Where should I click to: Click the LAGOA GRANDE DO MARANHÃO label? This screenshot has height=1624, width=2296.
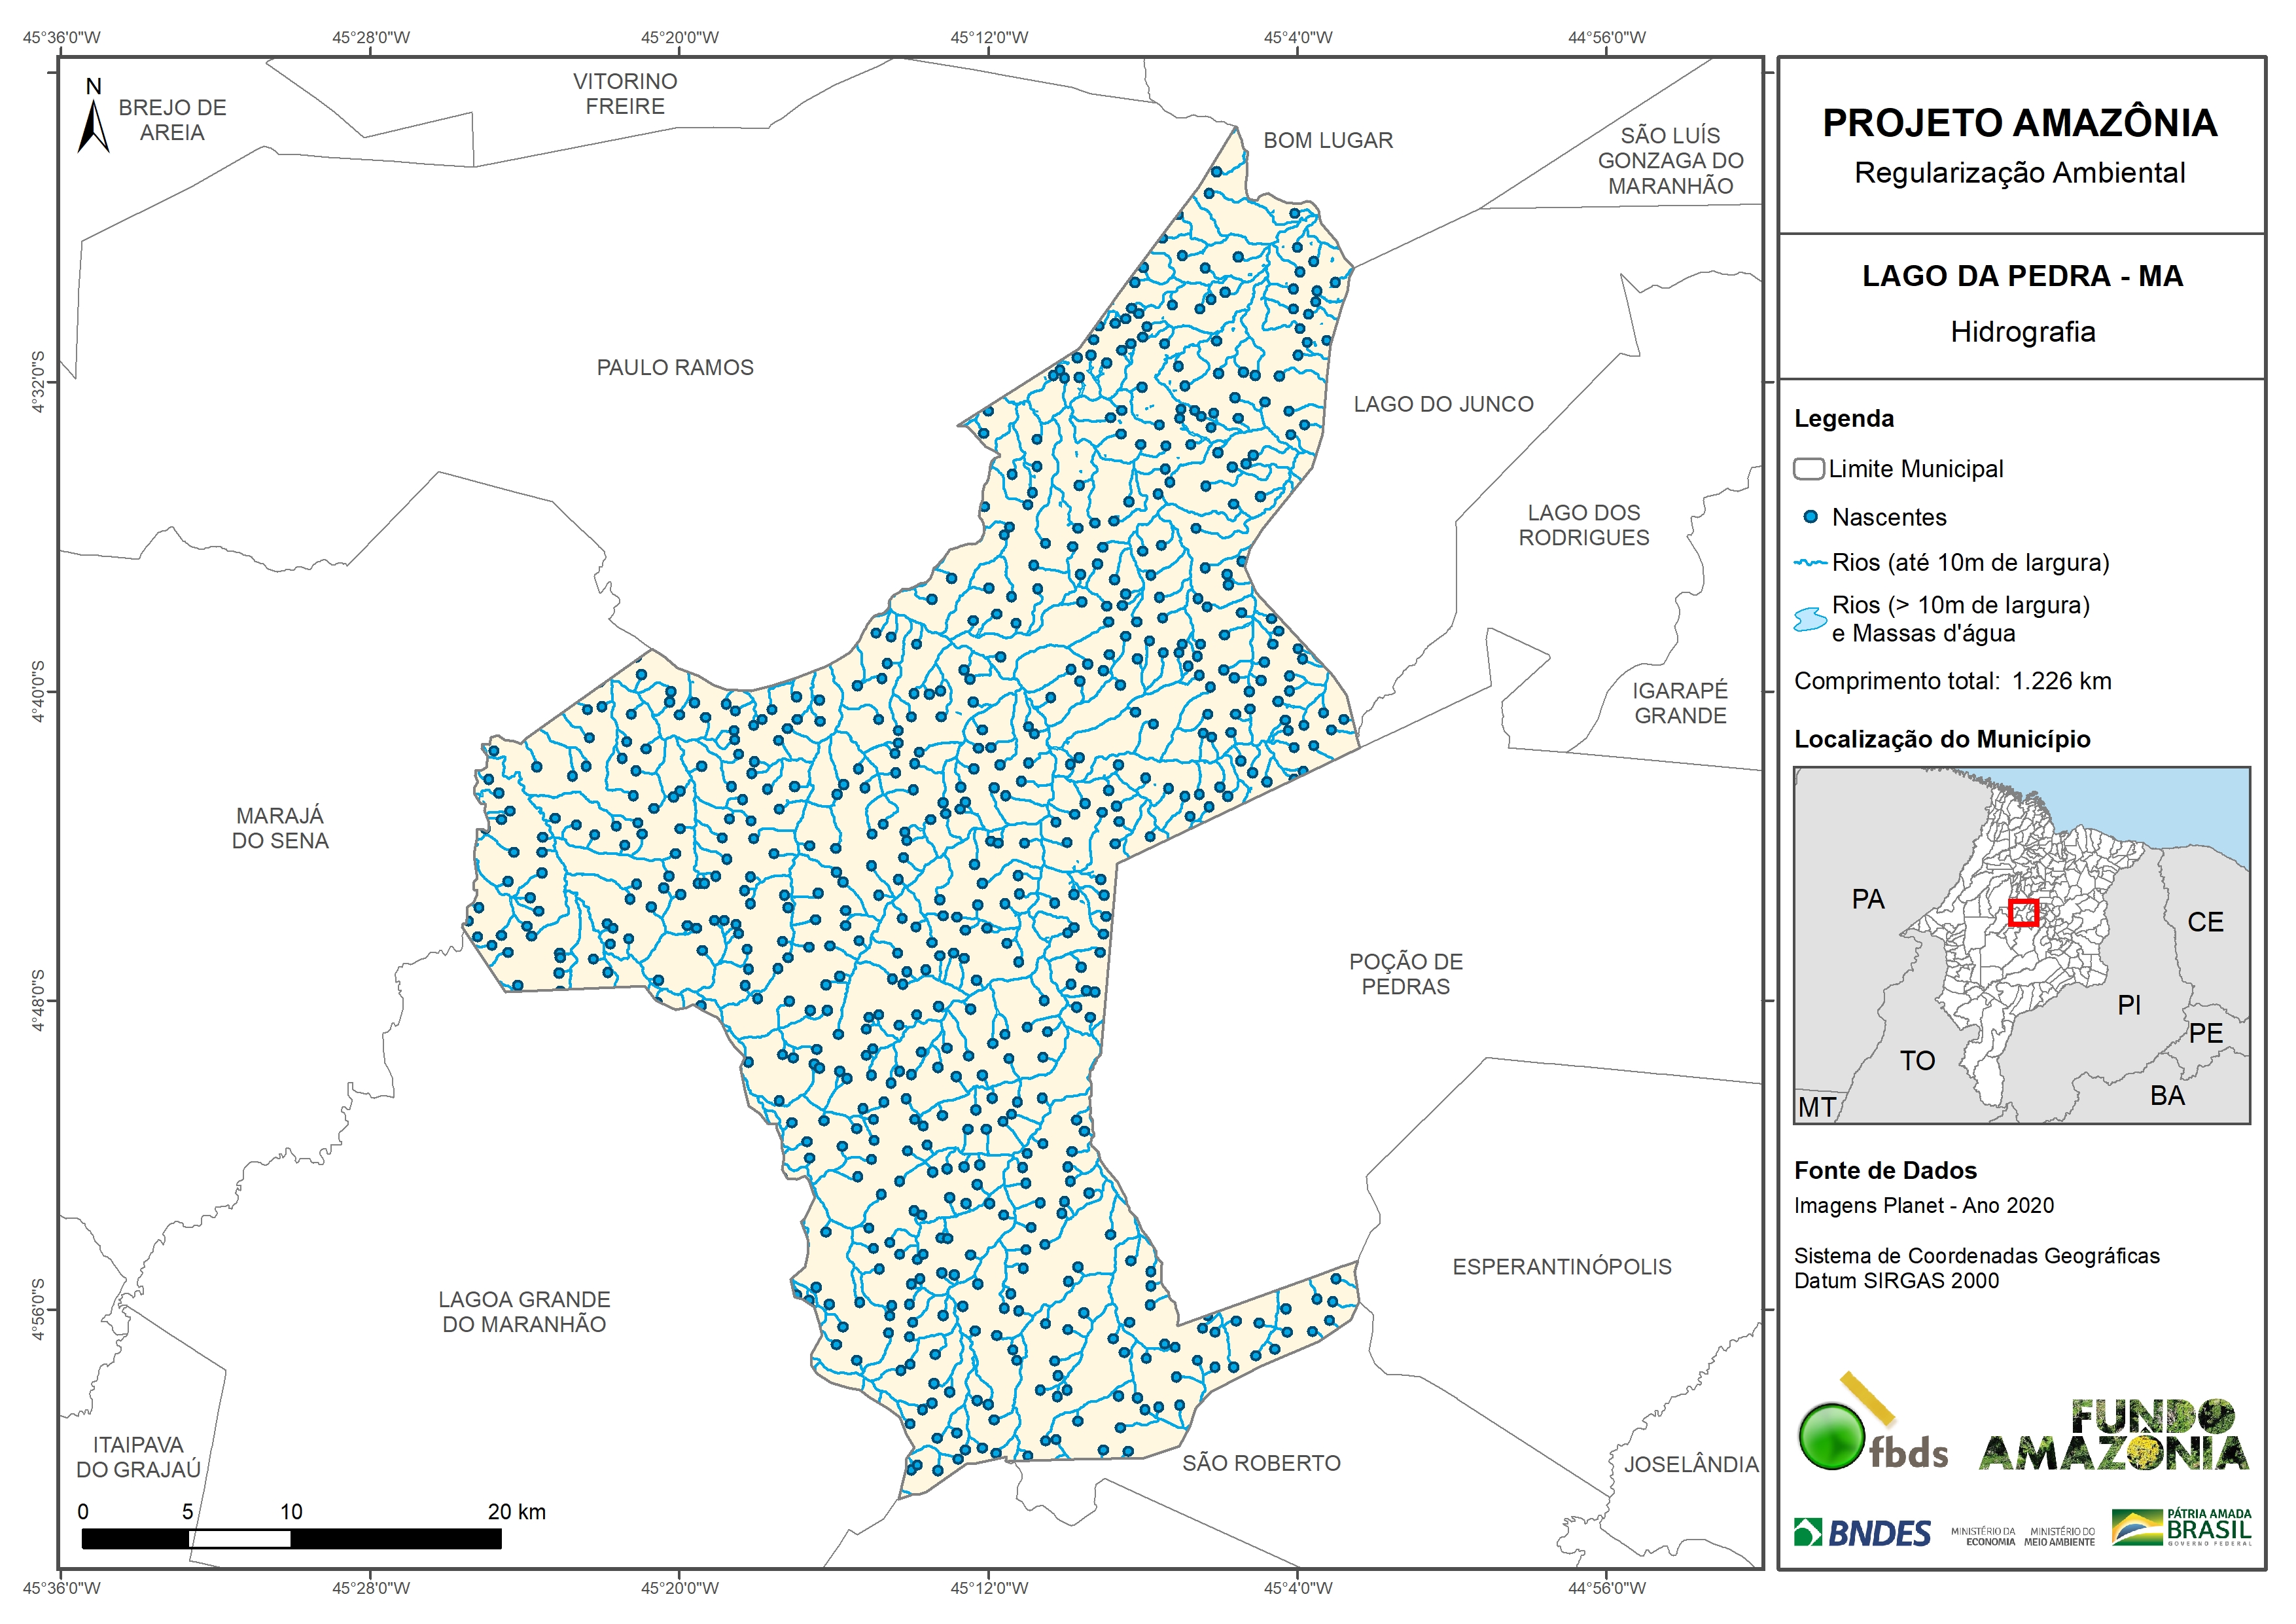524,1312
